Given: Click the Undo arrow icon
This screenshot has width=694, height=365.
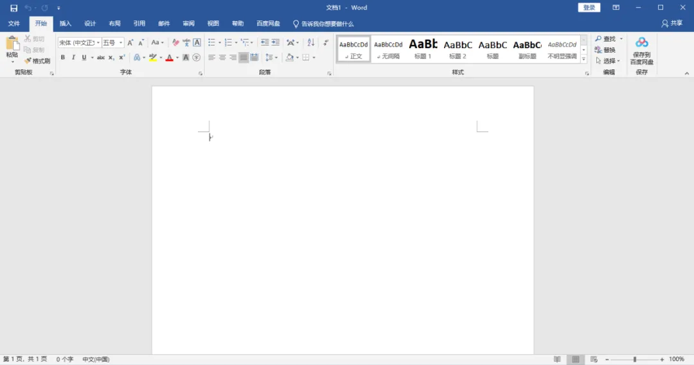Looking at the screenshot, I should pos(28,8).
